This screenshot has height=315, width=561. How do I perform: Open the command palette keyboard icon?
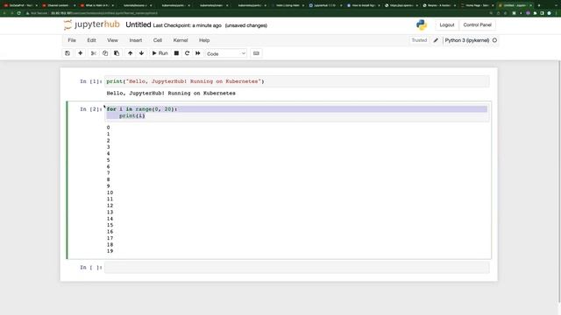[x=256, y=53]
